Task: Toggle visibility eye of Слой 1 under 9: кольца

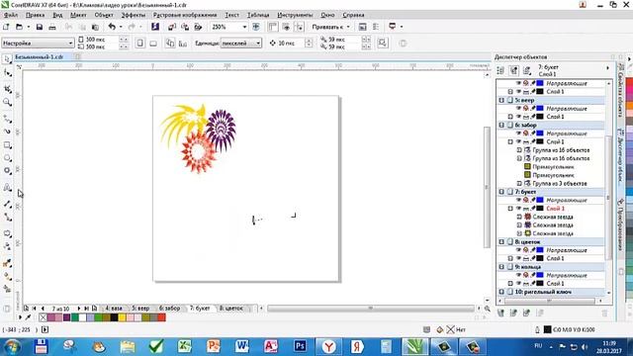Action: click(518, 284)
